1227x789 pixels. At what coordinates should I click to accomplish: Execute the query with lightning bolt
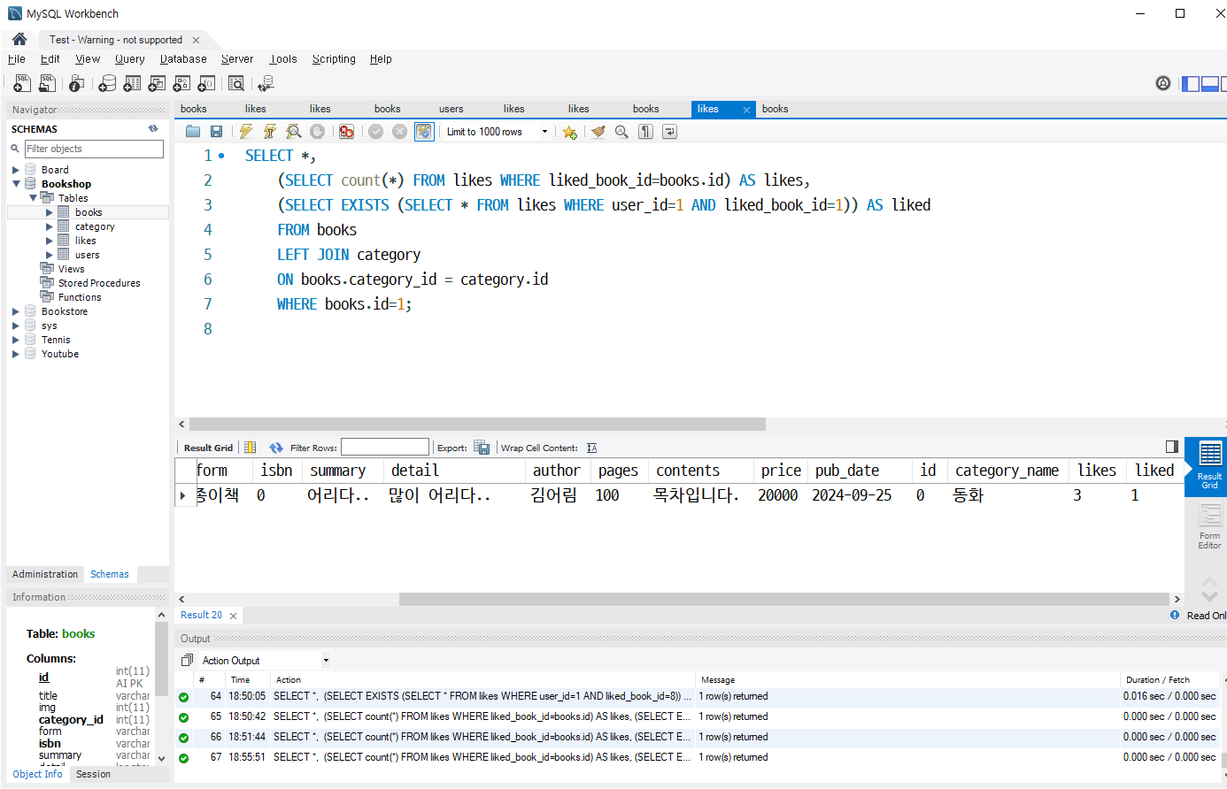[x=246, y=132]
